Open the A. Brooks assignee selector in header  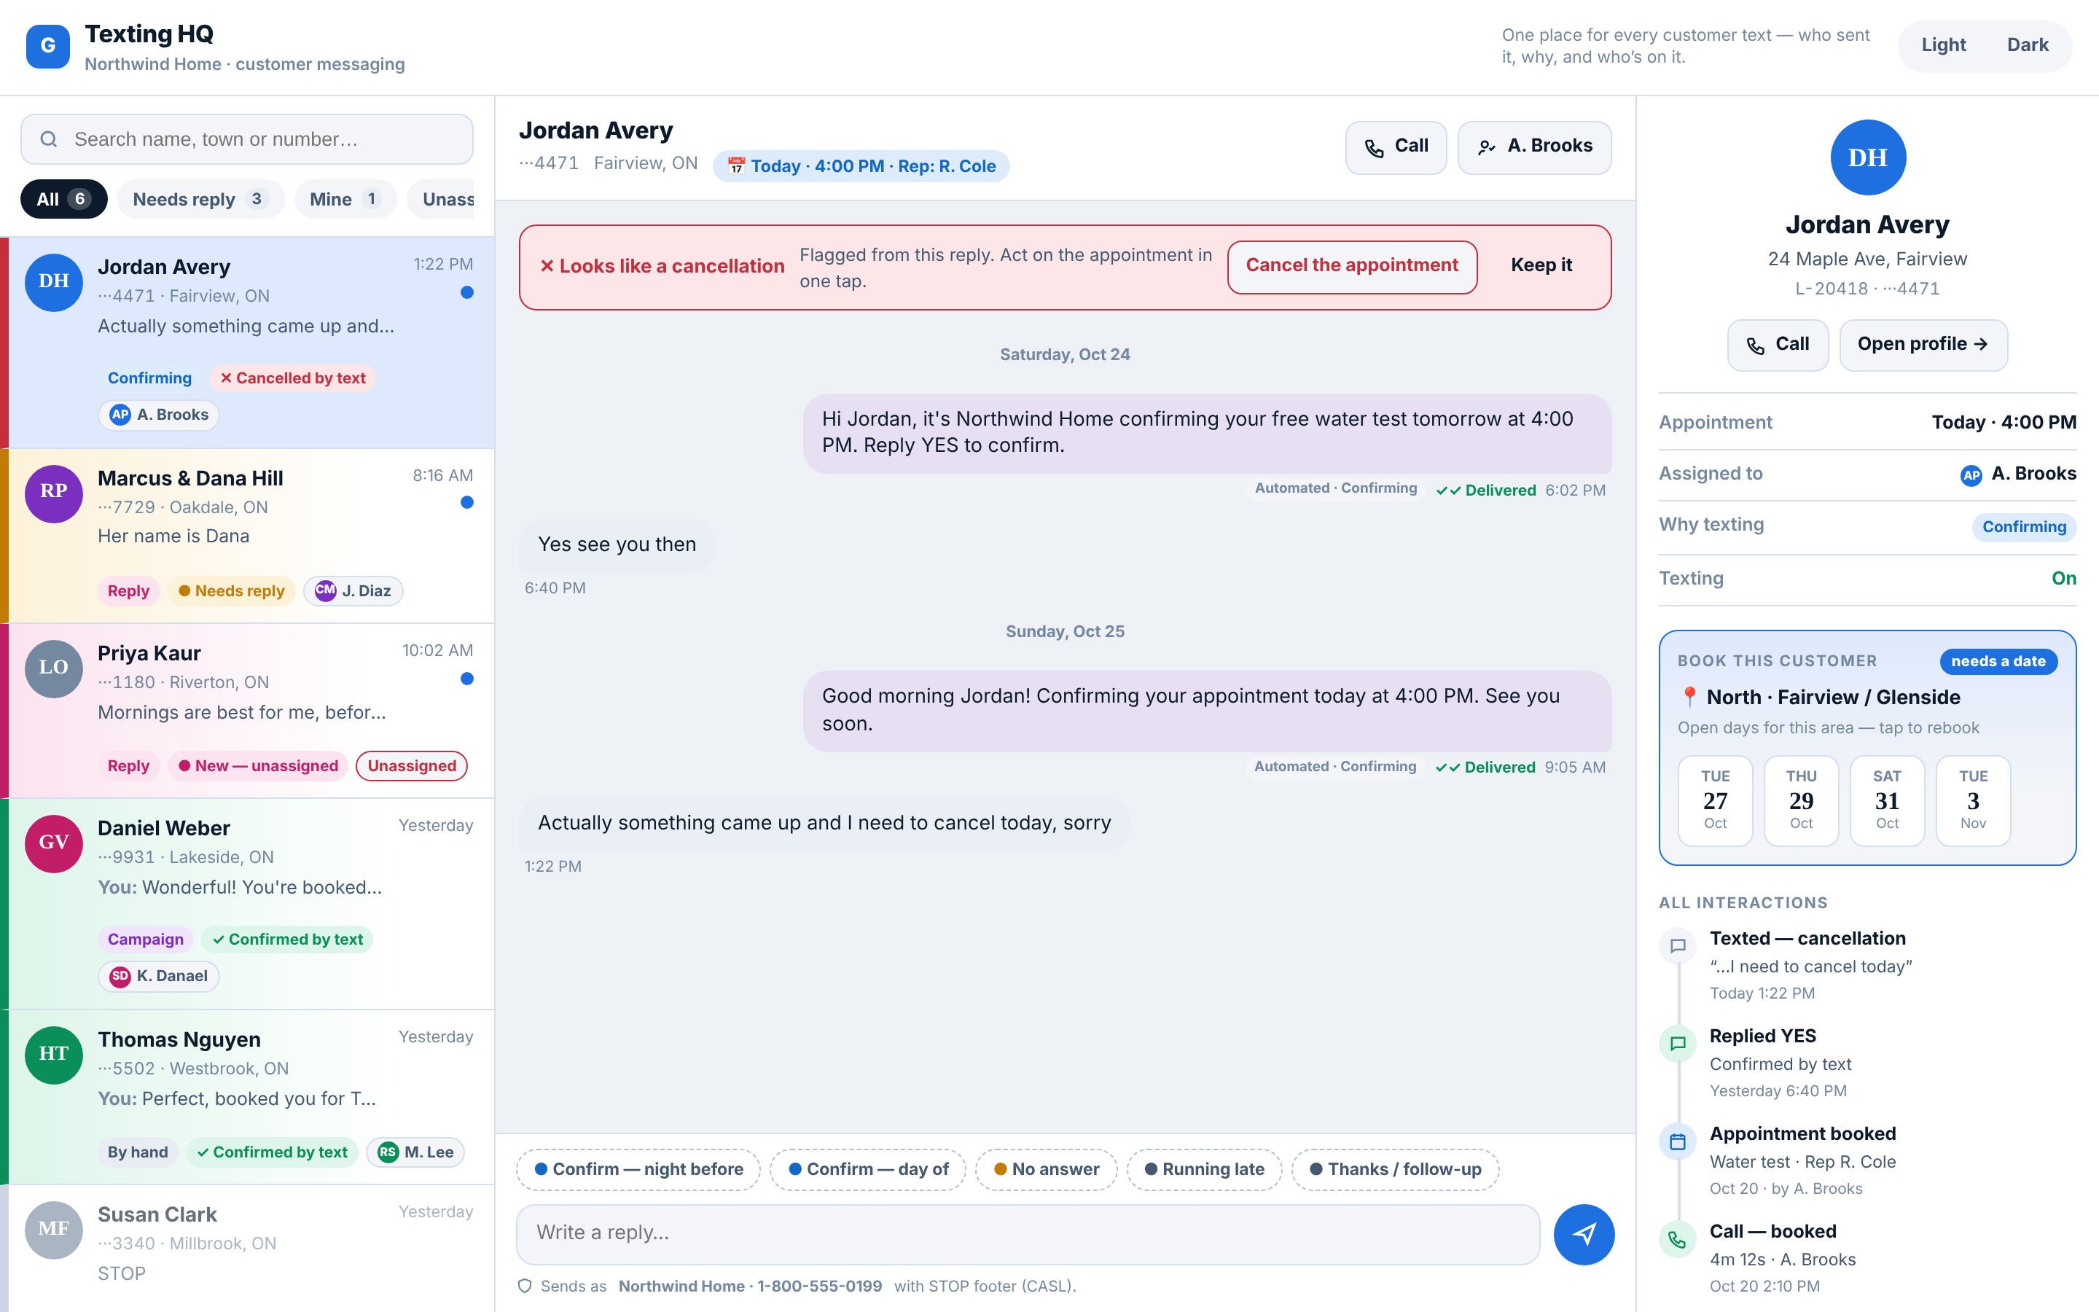1533,147
